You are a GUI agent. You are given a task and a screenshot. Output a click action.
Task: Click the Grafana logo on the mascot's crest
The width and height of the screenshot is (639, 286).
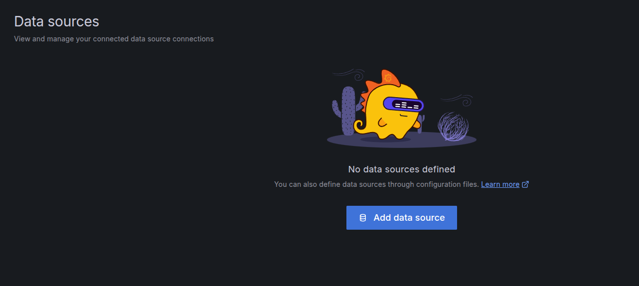(388, 78)
